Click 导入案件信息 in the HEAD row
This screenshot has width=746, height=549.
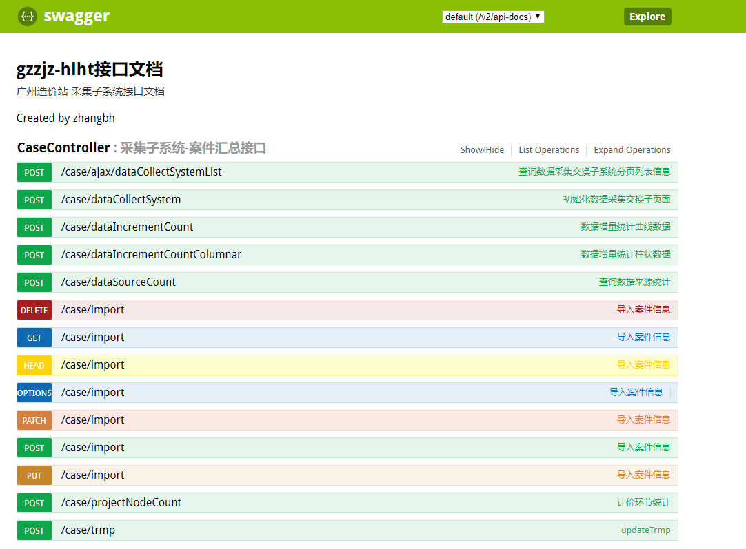644,364
